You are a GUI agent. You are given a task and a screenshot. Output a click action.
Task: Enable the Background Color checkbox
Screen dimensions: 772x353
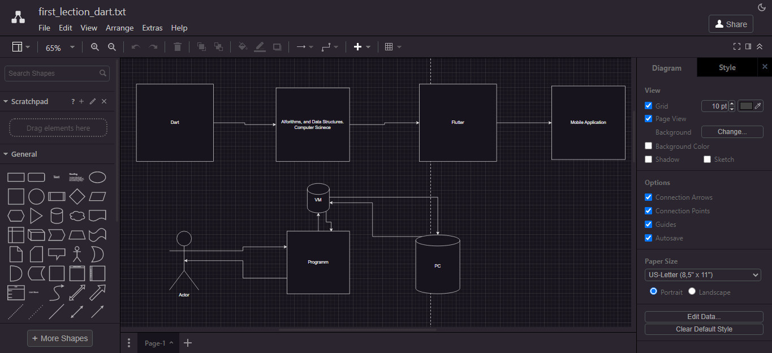click(x=649, y=146)
